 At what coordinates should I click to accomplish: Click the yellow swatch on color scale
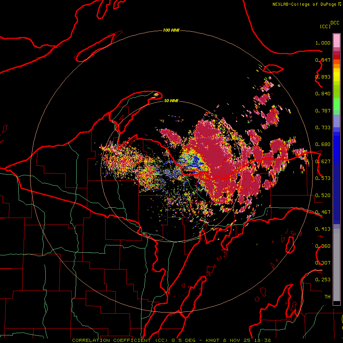337,75
